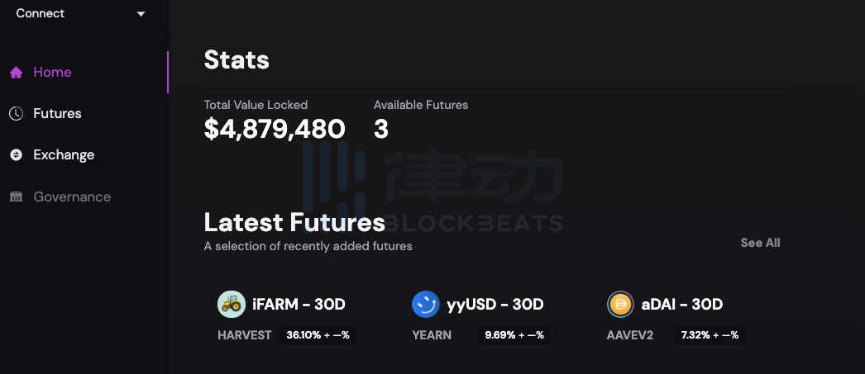Click the iFARM tractor icon
Screen dimensions: 865x374
tap(232, 304)
